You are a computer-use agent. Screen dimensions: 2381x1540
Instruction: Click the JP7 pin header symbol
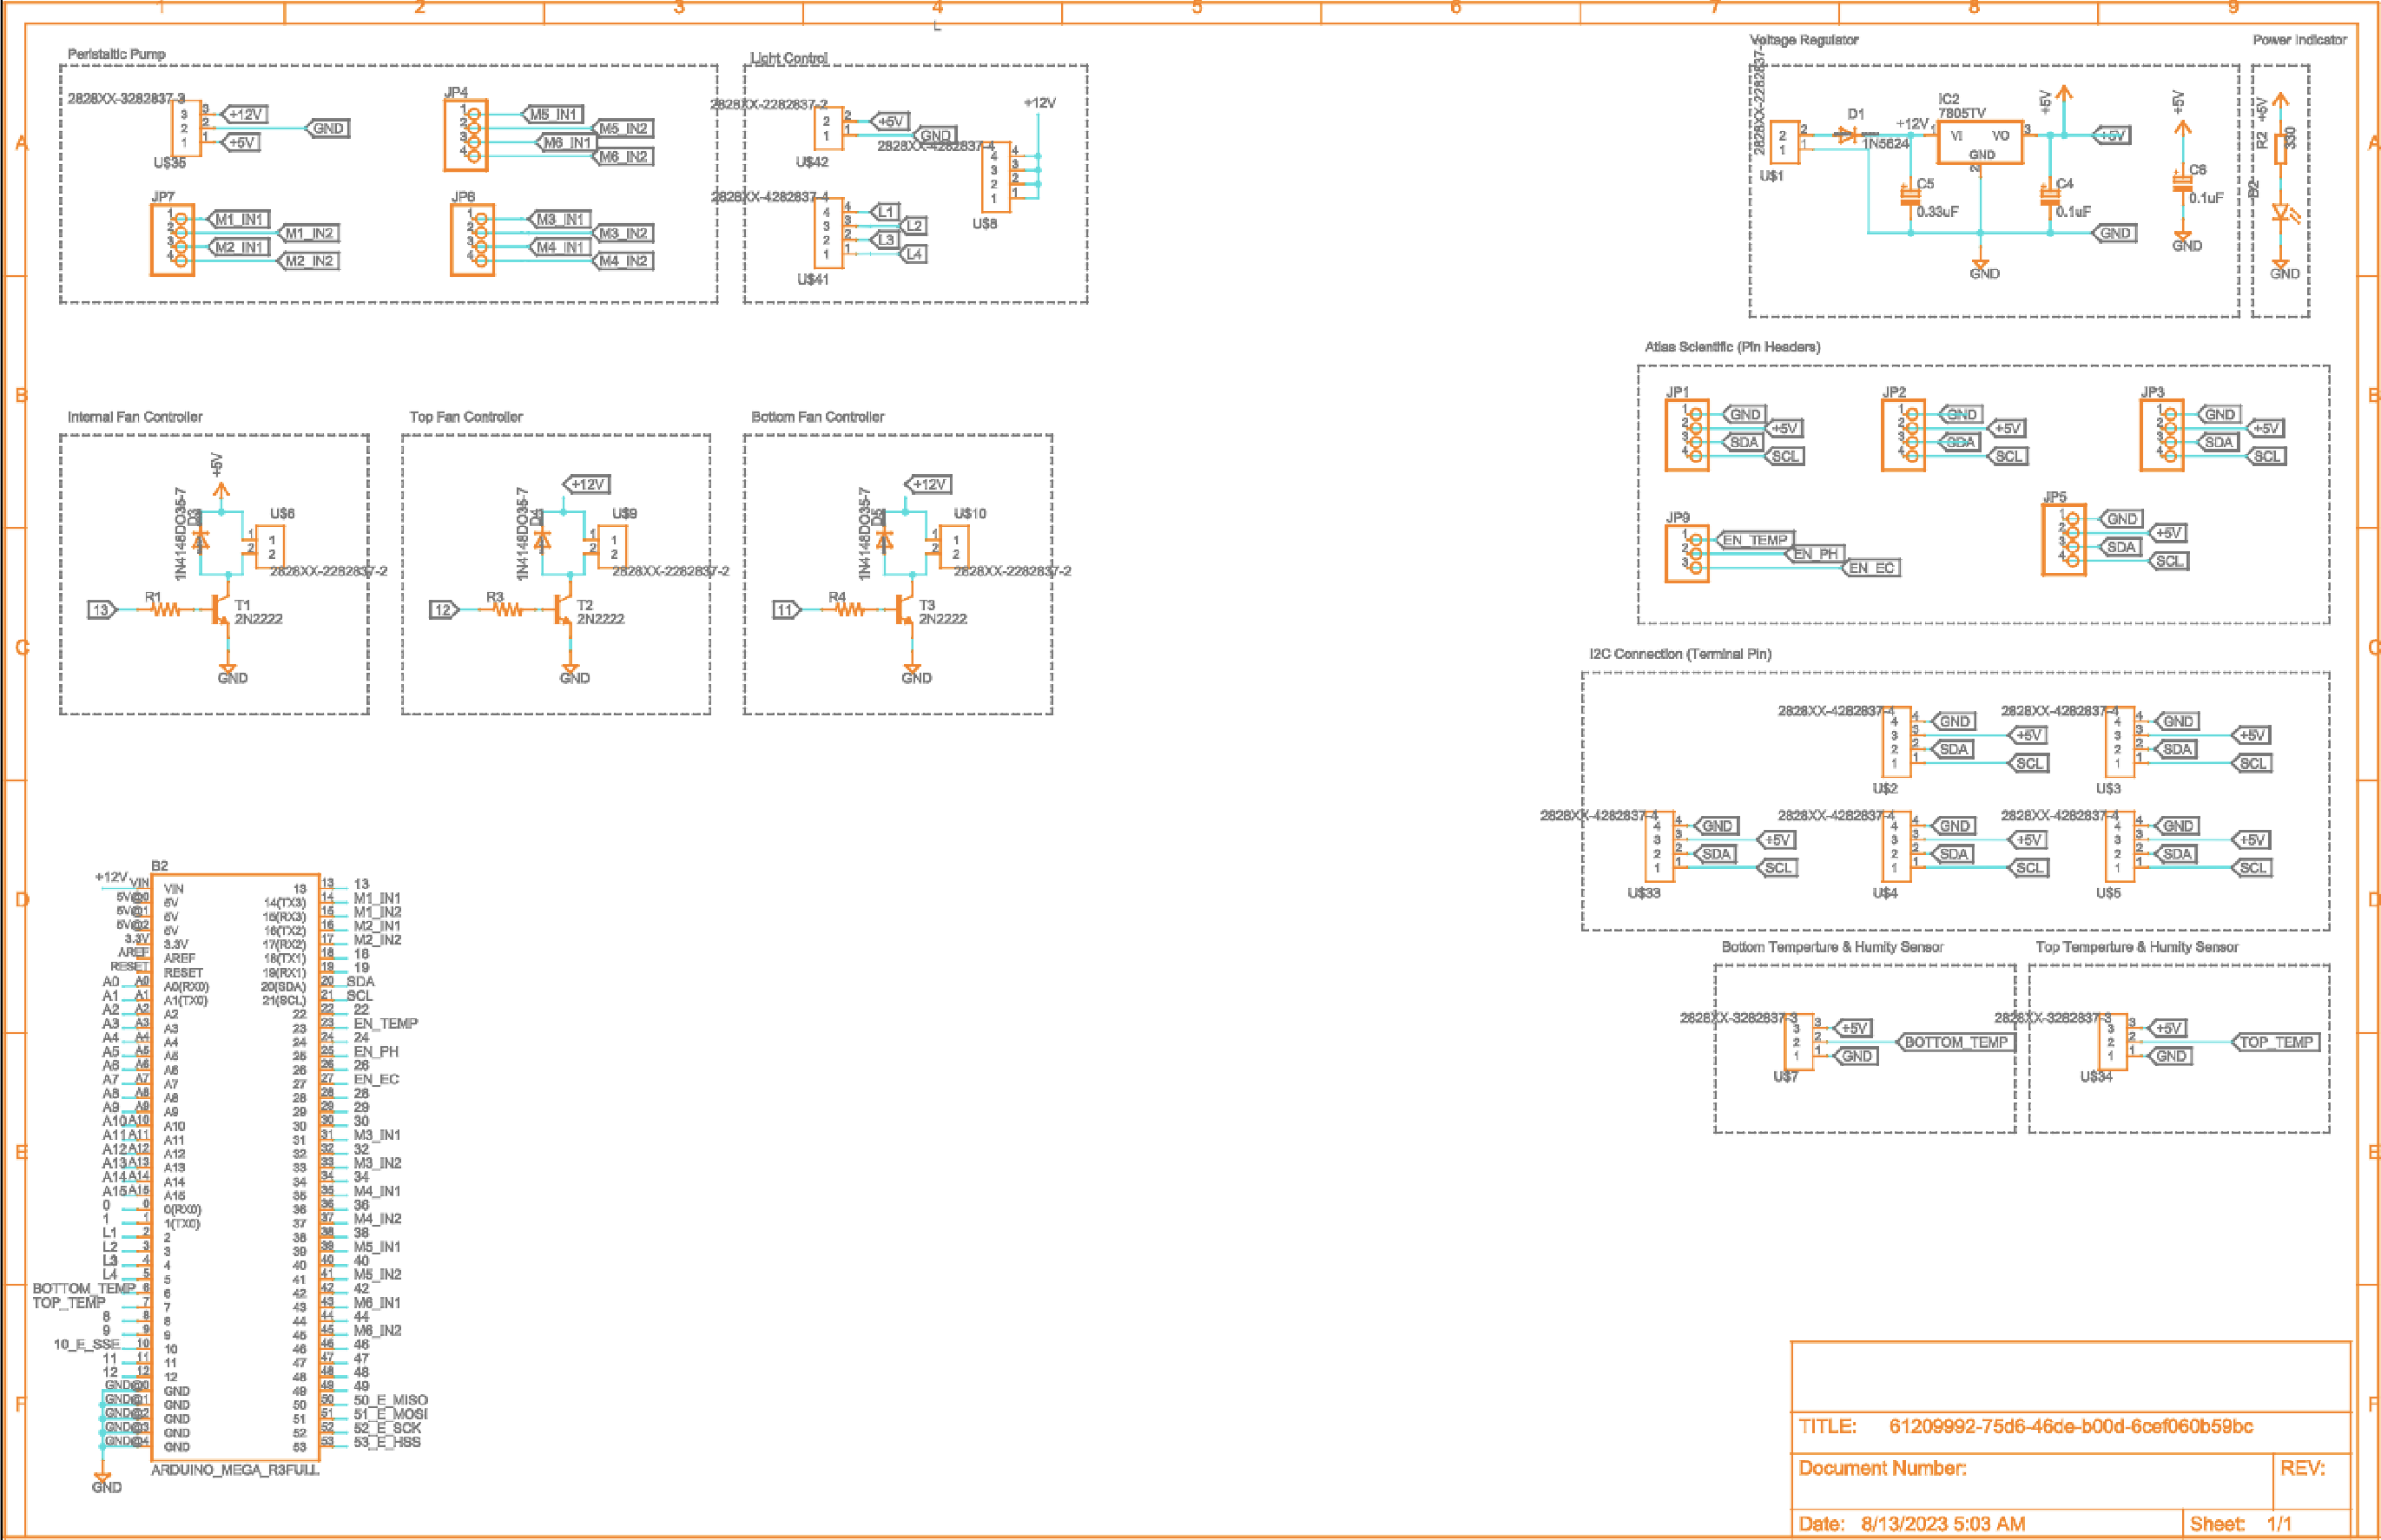[172, 239]
